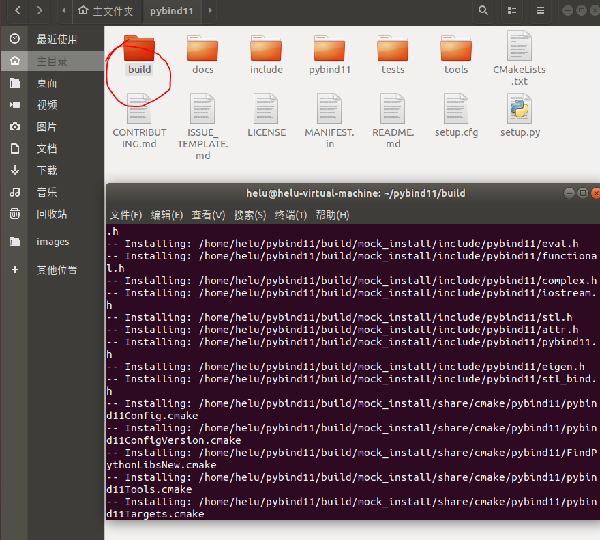
Task: Click the terminal window title bar
Action: (x=355, y=193)
